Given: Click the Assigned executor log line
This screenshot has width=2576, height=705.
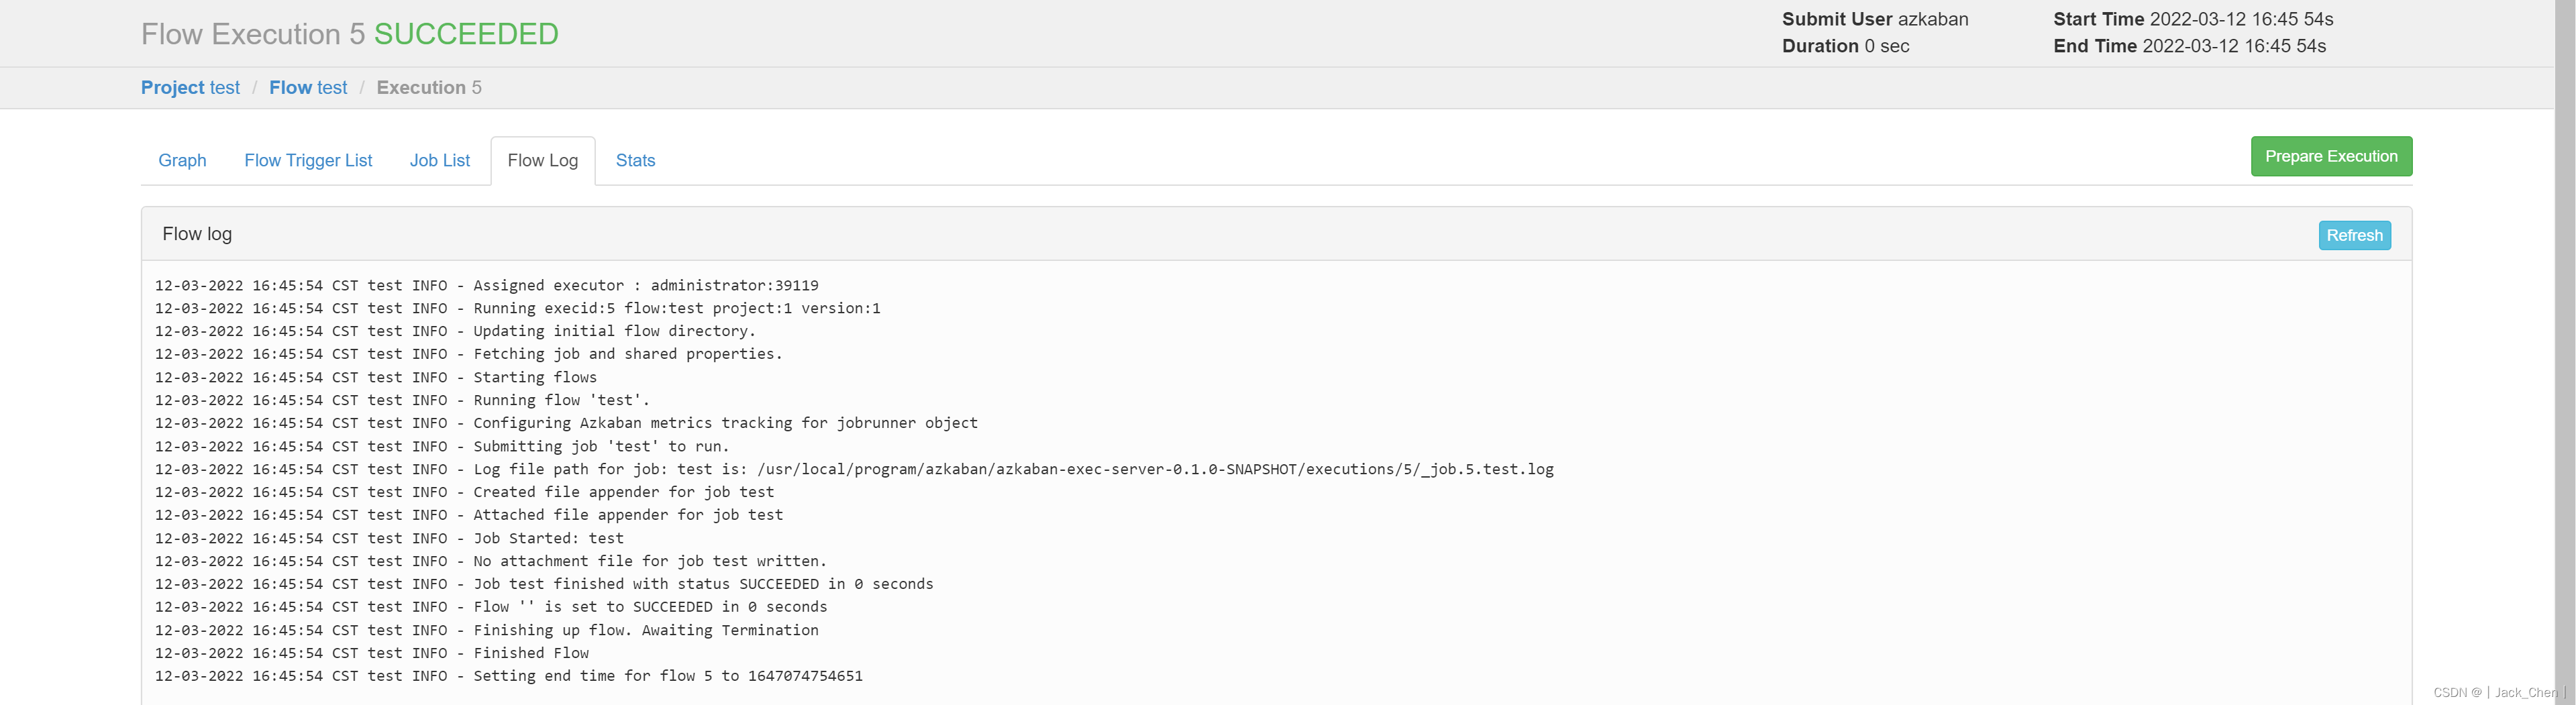Looking at the screenshot, I should [486, 285].
